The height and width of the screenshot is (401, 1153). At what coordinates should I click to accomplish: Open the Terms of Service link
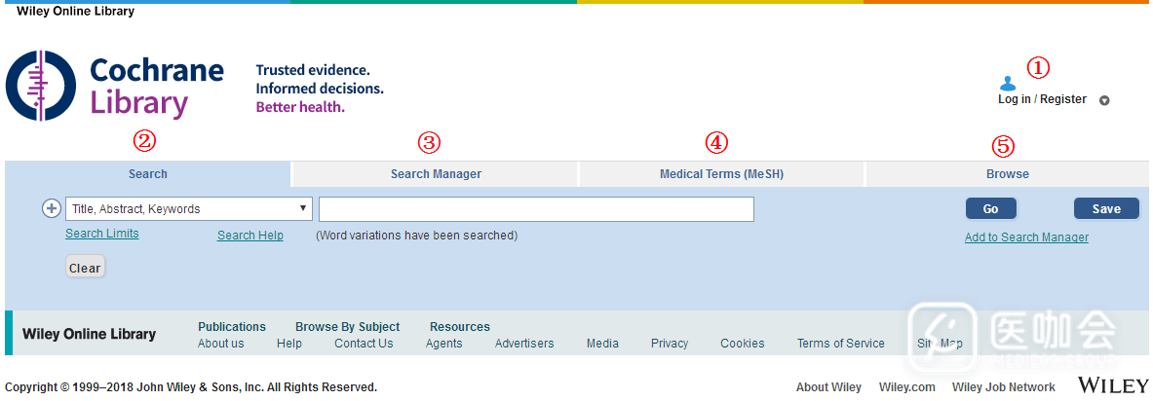840,344
